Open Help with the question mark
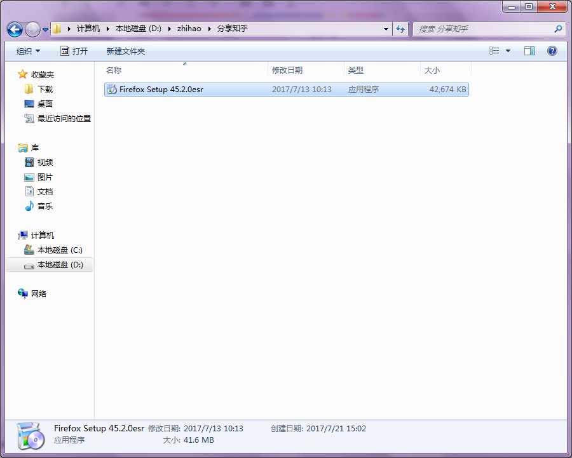 552,51
